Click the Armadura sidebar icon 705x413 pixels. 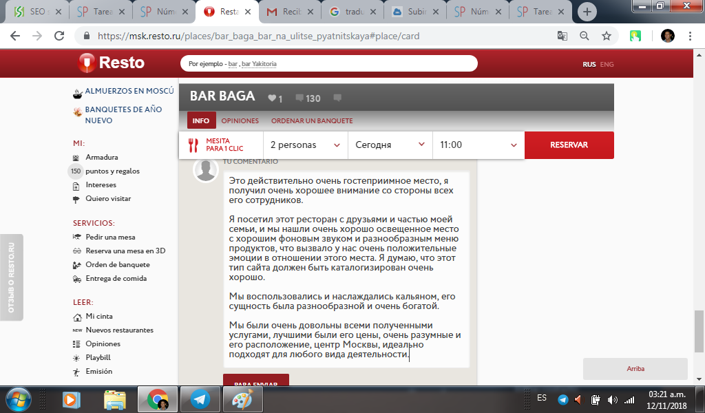coord(76,158)
